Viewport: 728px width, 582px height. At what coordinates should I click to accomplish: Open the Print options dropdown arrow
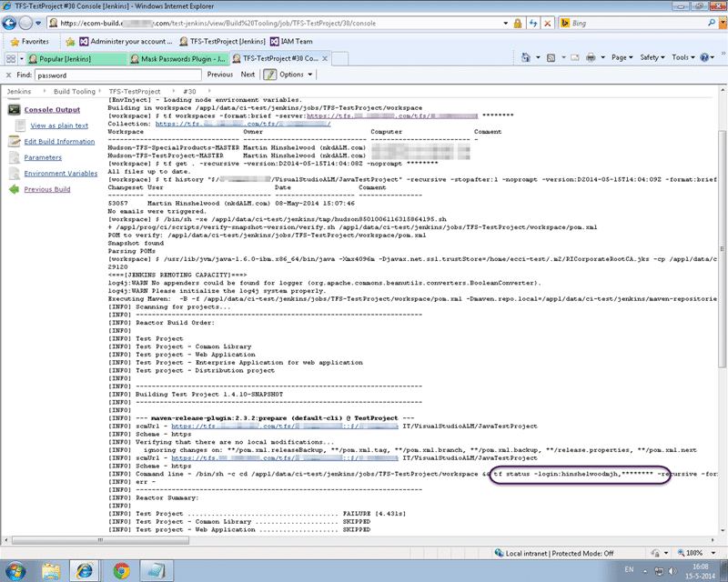pos(603,57)
